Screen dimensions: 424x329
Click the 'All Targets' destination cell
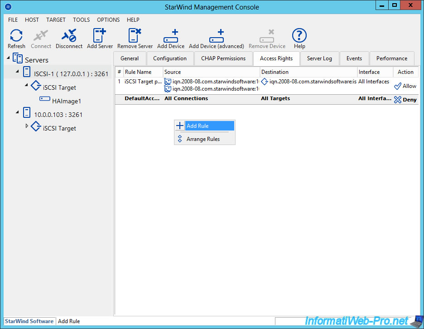coord(275,98)
